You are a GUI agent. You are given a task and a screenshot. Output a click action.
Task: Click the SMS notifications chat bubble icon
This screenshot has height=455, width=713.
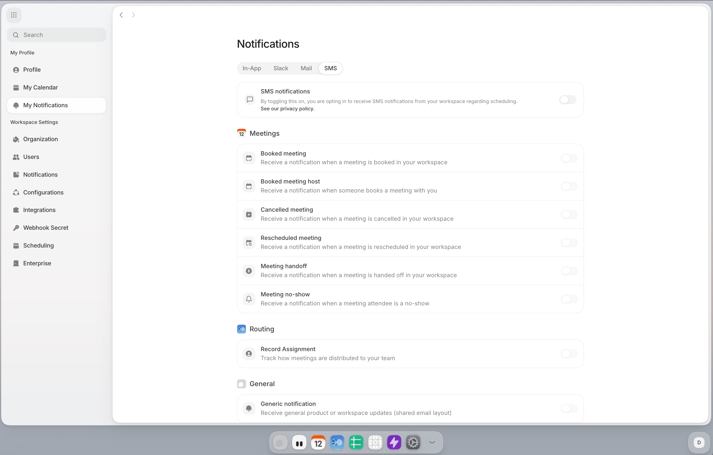point(250,100)
